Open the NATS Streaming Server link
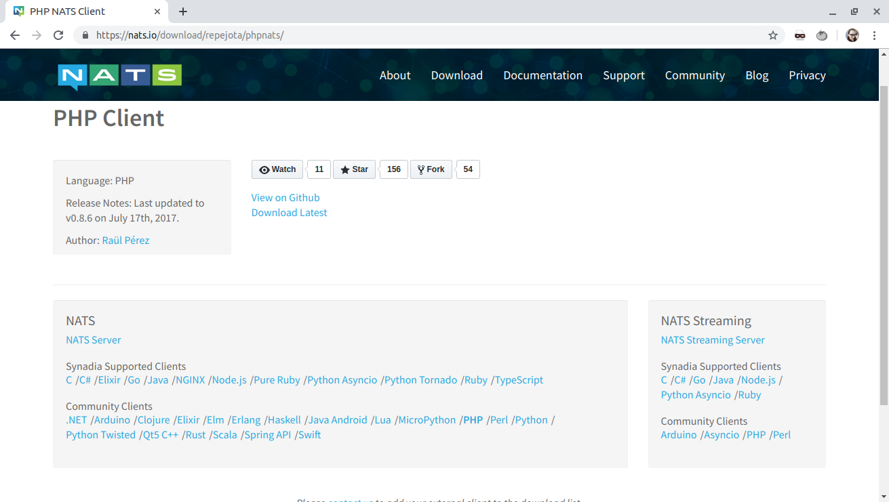The width and height of the screenshot is (889, 502). [x=713, y=340]
